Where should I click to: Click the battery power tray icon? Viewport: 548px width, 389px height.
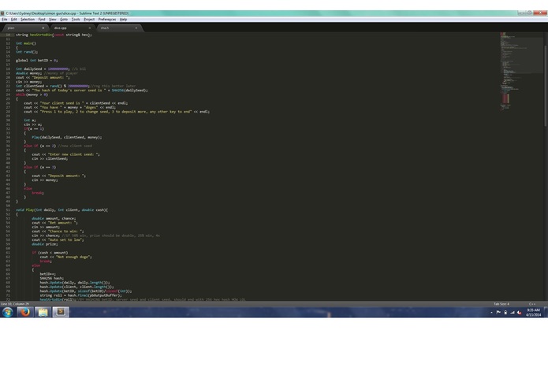[505, 313]
